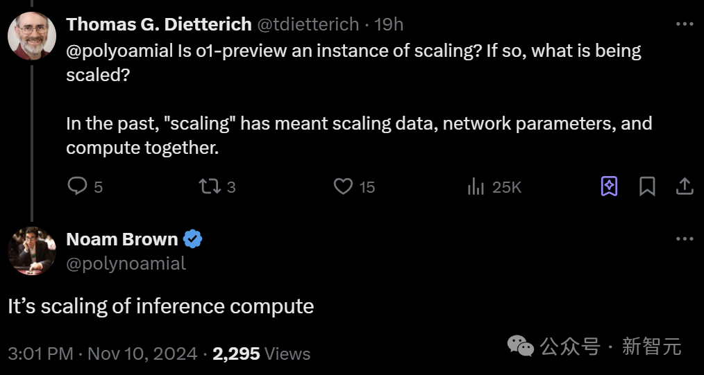This screenshot has width=704, height=375.
Task: Repost Thomas Dietterich's tweet
Action: 209,186
